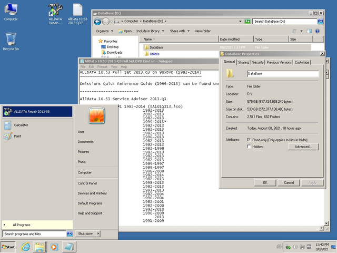Screen dimensions: 337x253
Task: Select Desktop in Explorer Favorites
Action: coord(110,47)
